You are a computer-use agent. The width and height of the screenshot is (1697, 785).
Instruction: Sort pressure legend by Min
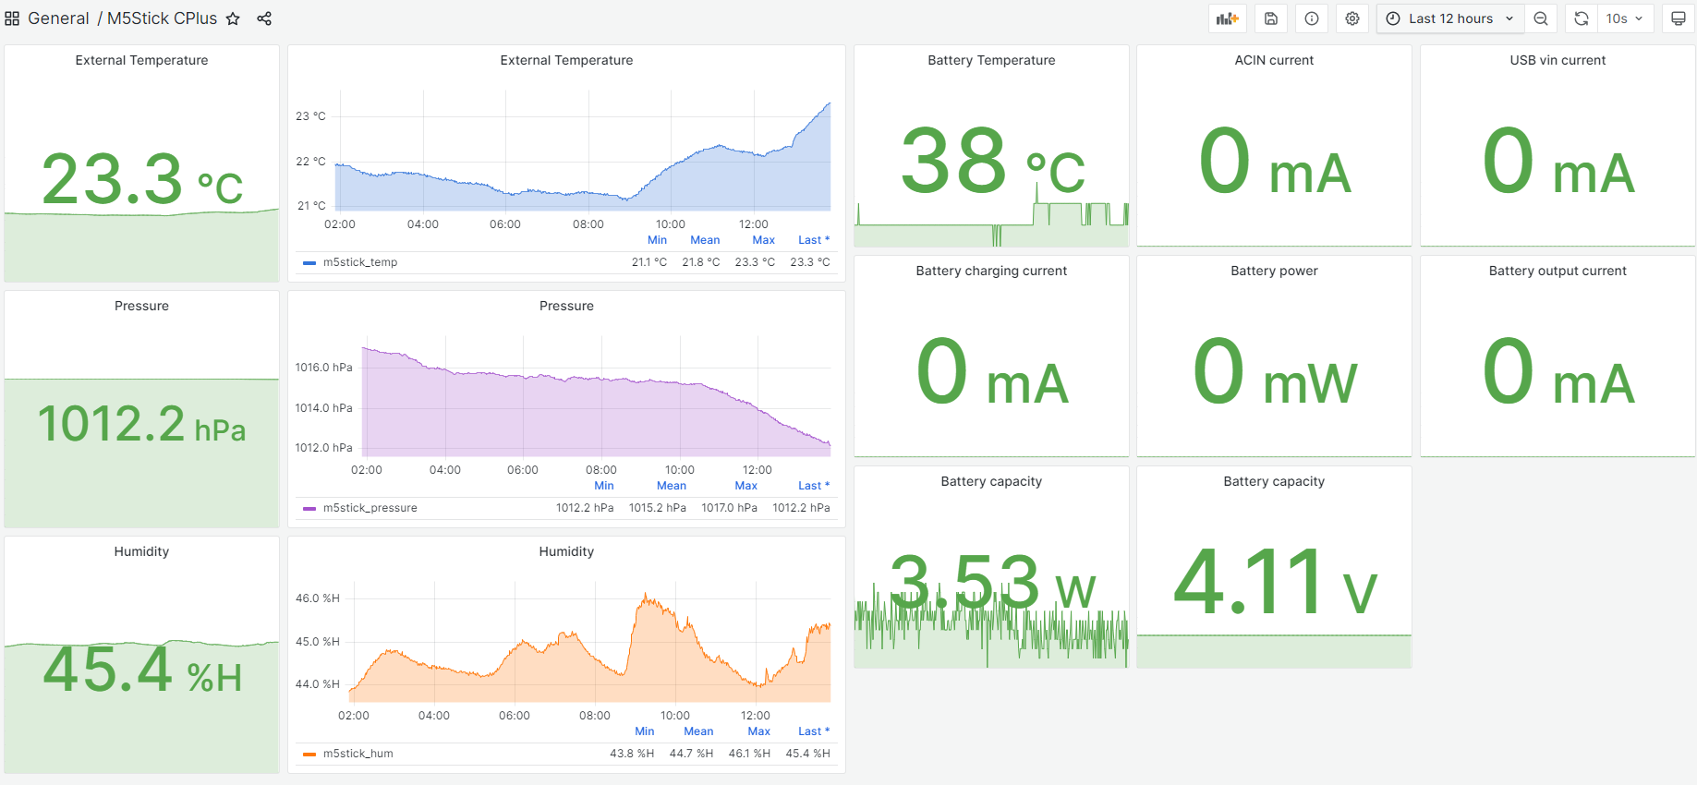pos(604,486)
